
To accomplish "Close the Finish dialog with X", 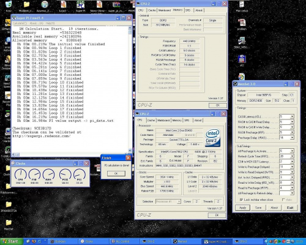I will [x=128, y=157].
